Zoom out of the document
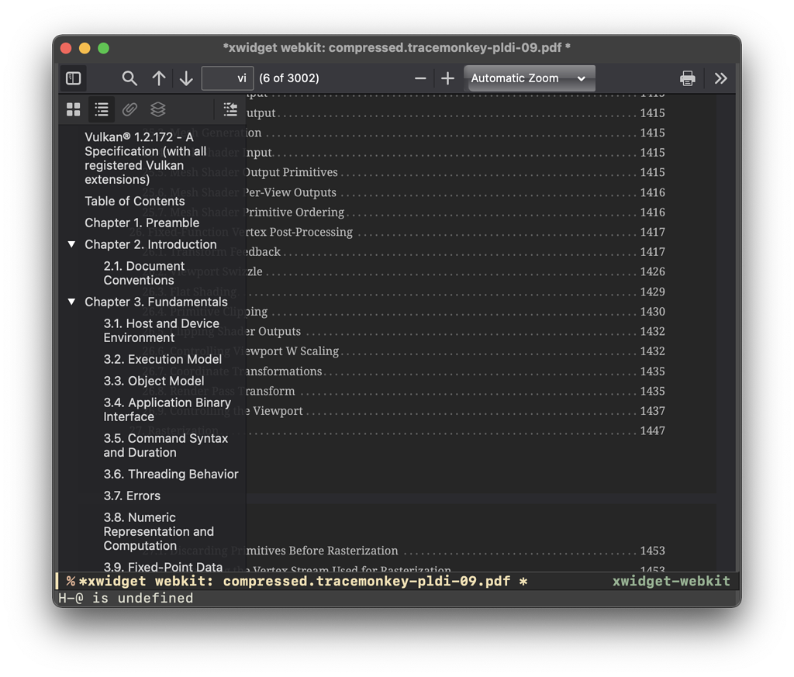The image size is (794, 677). (419, 78)
